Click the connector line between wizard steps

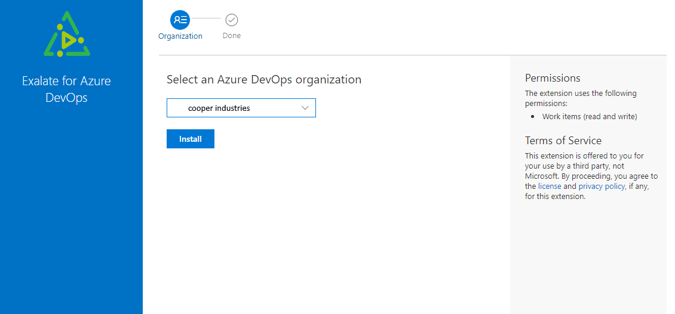[x=206, y=19]
